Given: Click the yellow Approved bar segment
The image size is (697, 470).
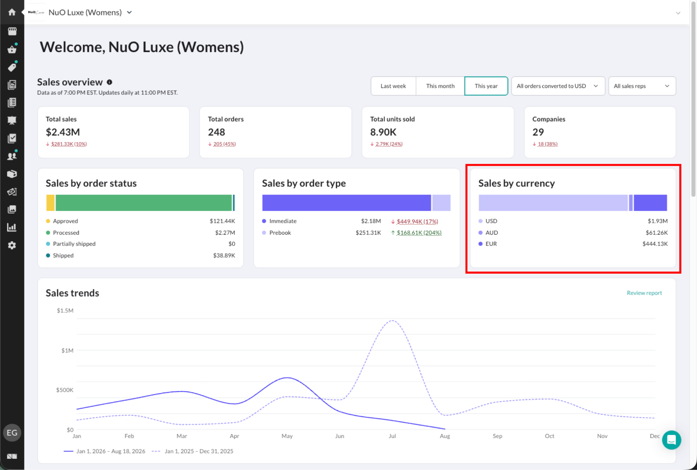Looking at the screenshot, I should click(50, 203).
